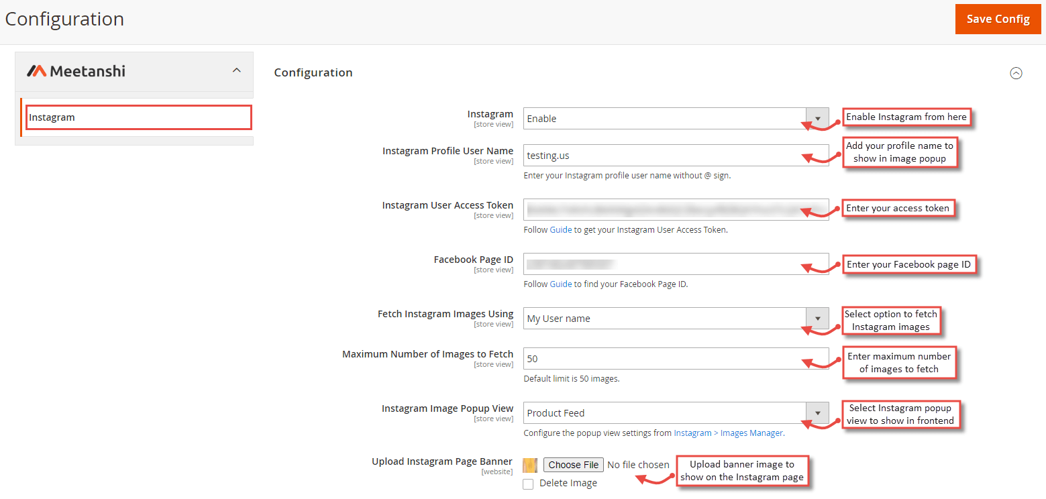The width and height of the screenshot is (1046, 499).
Task: Click the Meetanshi logo icon
Action: 36,71
